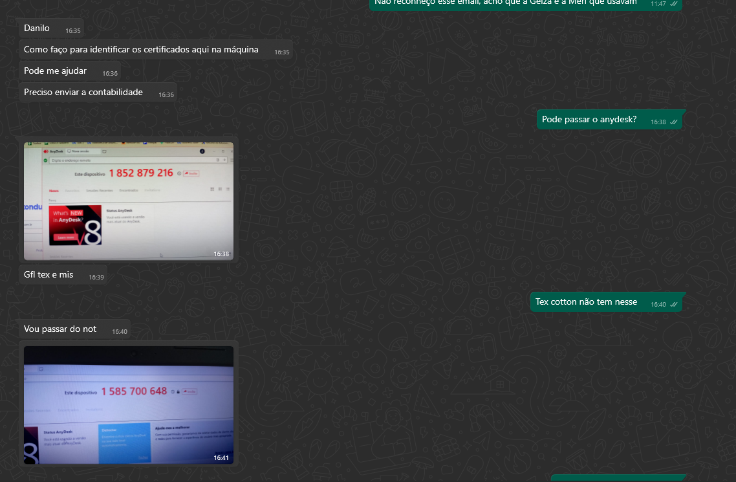The height and width of the screenshot is (482, 736).
Task: Click read-receipt checkmarks on 'Tex cotton não tem nesse'
Action: pyautogui.click(x=674, y=305)
